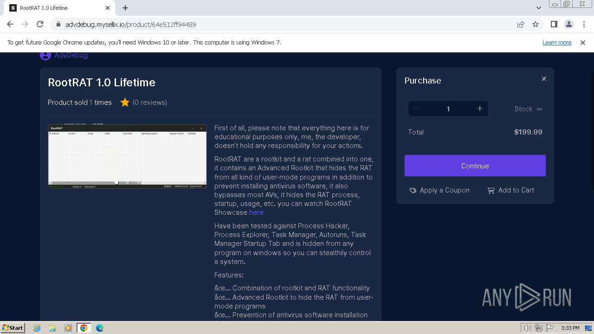Viewport: 594px width, 334px height.
Task: Open the AdvDebug shop link
Action: click(71, 55)
